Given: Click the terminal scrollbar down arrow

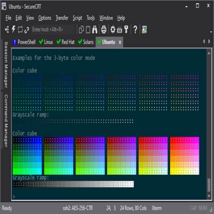Looking at the screenshot, I should pyautogui.click(x=209, y=196).
